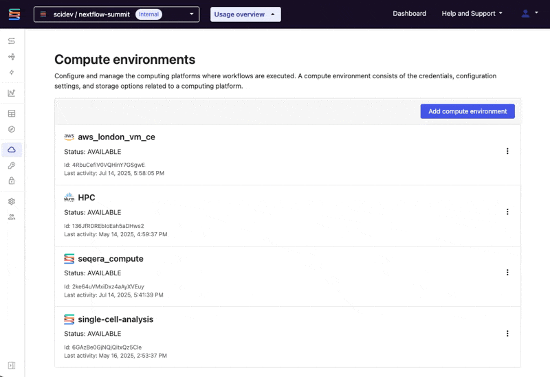Image resolution: width=550 pixels, height=377 pixels.
Task: Open the chart icon in sidebar
Action: pyautogui.click(x=12, y=93)
